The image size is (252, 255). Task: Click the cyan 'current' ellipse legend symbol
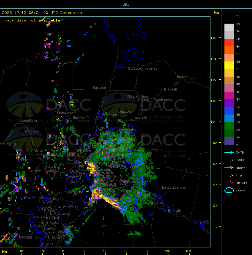pyautogui.click(x=229, y=190)
